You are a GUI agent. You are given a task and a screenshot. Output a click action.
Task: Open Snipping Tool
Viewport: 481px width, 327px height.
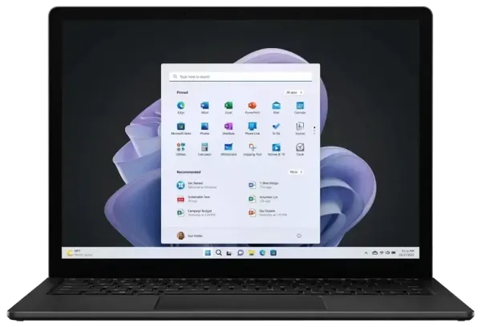[x=253, y=147]
